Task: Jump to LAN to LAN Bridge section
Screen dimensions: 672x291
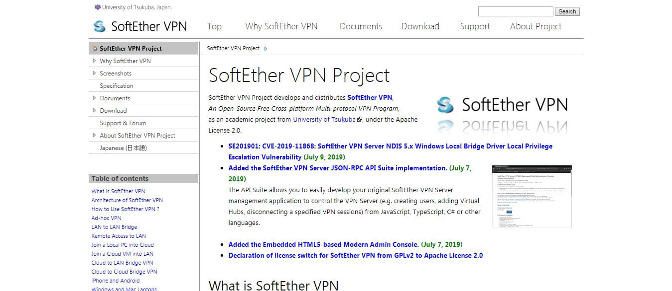Action: click(x=115, y=227)
